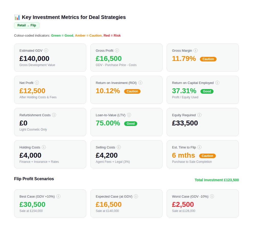Click the bar chart icon beside the page title
Image resolution: width=256 pixels, height=246 pixels.
tap(17, 17)
